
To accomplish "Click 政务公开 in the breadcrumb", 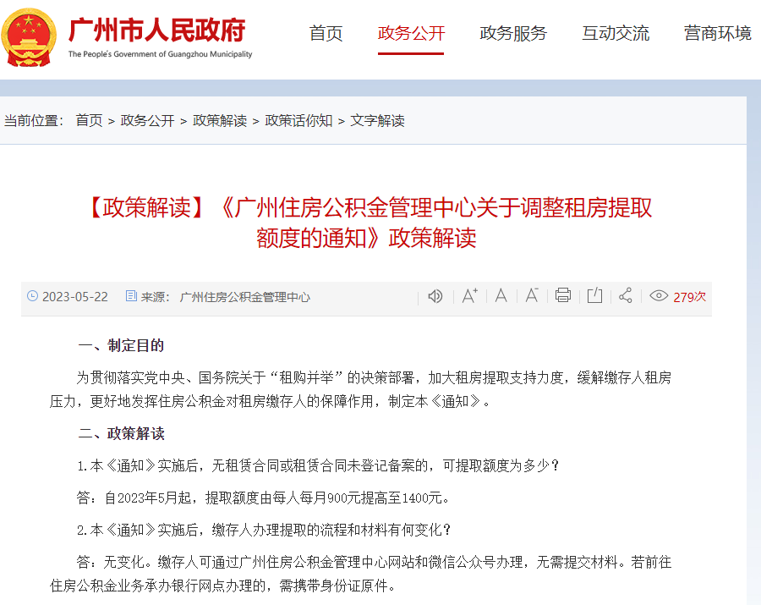I will click(x=147, y=120).
